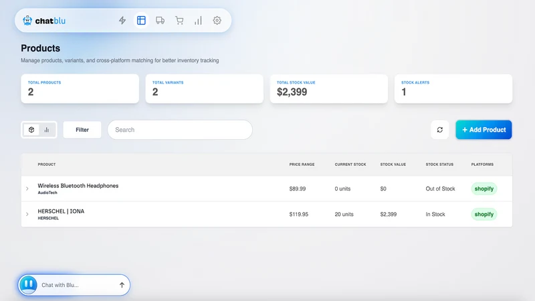Click the 20 units stock cell

tap(344, 214)
